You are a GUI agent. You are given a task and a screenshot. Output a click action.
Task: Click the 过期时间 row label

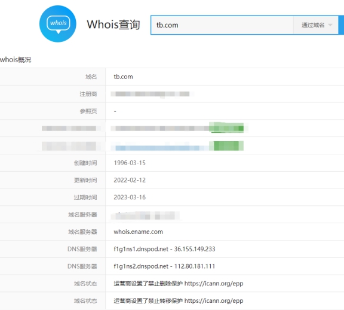85,197
